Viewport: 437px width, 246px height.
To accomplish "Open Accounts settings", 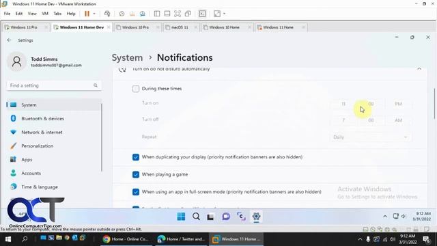I will [54, 173].
